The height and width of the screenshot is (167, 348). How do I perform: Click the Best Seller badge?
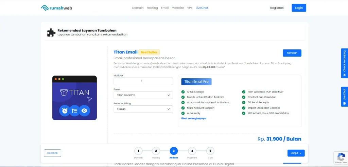click(x=149, y=53)
